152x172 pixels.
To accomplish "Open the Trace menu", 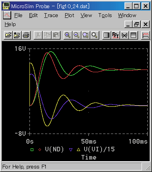I will click(51, 16).
